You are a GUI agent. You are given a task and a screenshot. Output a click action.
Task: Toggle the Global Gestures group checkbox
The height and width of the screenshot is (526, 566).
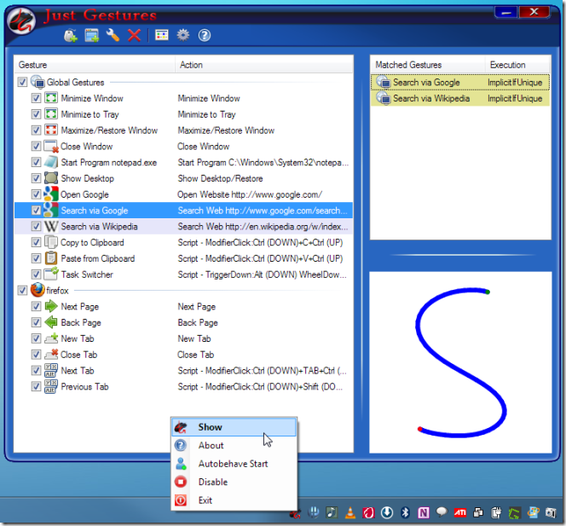(21, 83)
